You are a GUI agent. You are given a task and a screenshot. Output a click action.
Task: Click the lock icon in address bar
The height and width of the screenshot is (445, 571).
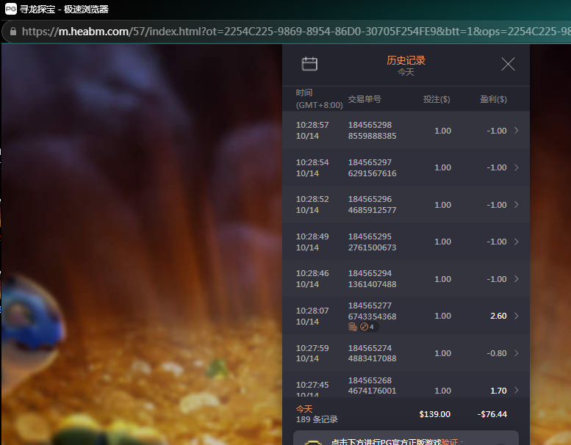pos(12,32)
